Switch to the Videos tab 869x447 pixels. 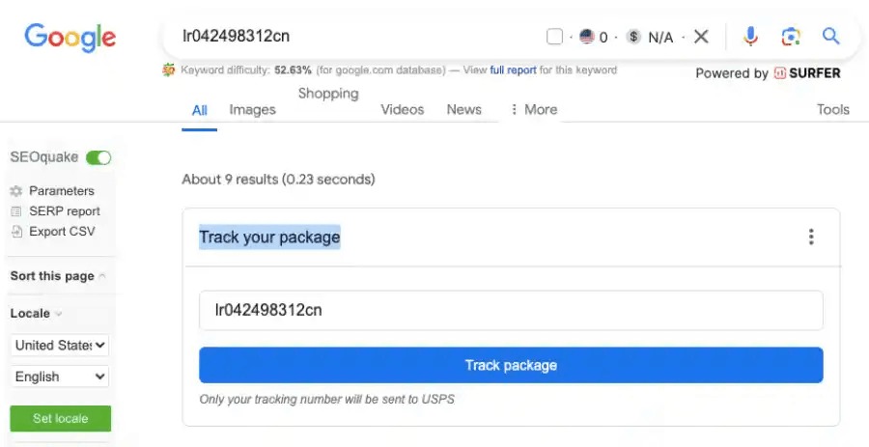coord(403,110)
